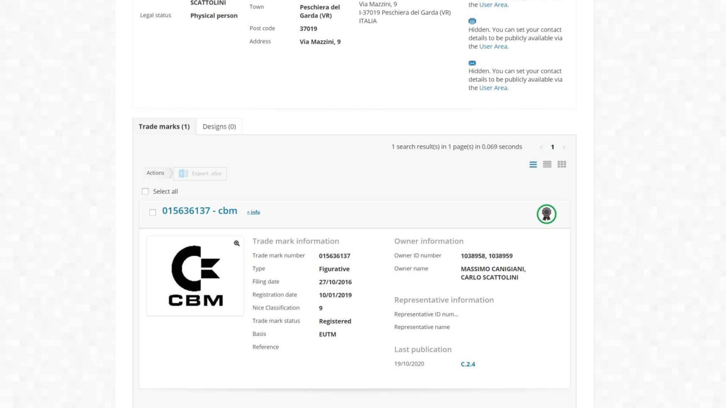Click the filing date 27/10/2016
The image size is (726, 408).
tap(335, 282)
